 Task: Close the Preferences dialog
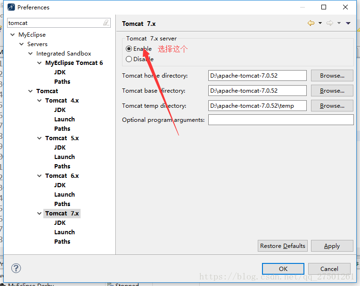click(345, 7)
